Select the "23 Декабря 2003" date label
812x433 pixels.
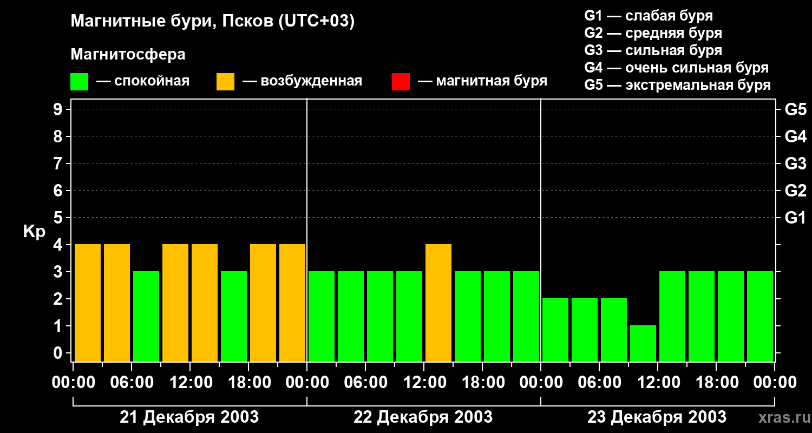[x=657, y=417]
